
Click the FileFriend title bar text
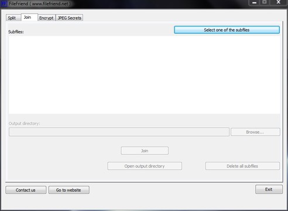[40, 4]
